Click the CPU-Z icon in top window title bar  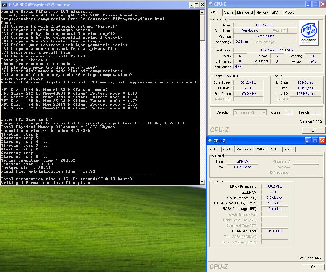211,3
